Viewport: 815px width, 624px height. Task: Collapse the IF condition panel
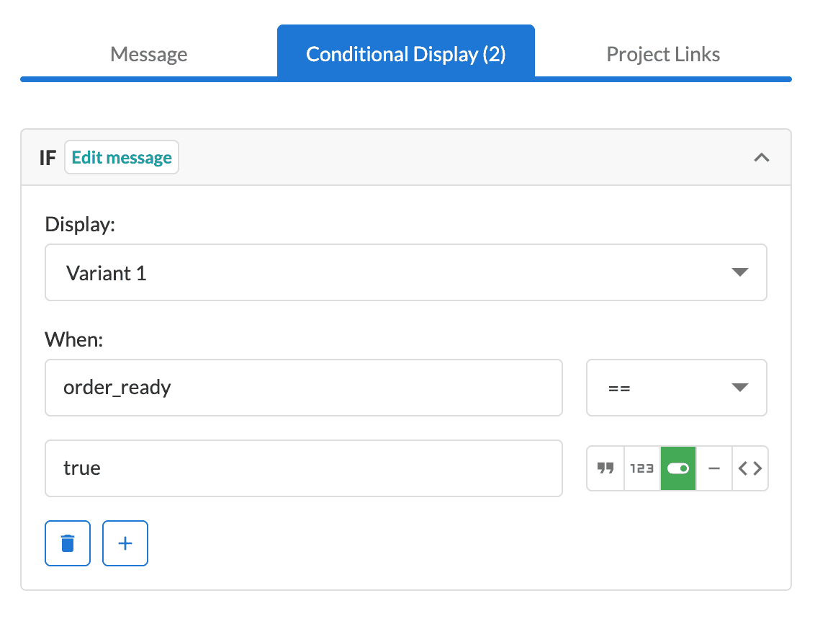(762, 157)
